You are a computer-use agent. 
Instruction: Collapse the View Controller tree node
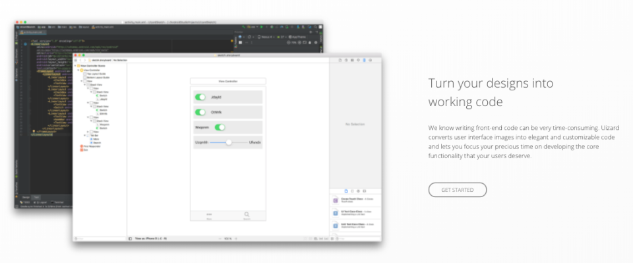[x=78, y=70]
